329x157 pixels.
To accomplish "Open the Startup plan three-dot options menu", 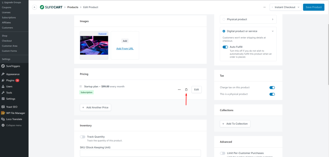I will (x=179, y=90).
